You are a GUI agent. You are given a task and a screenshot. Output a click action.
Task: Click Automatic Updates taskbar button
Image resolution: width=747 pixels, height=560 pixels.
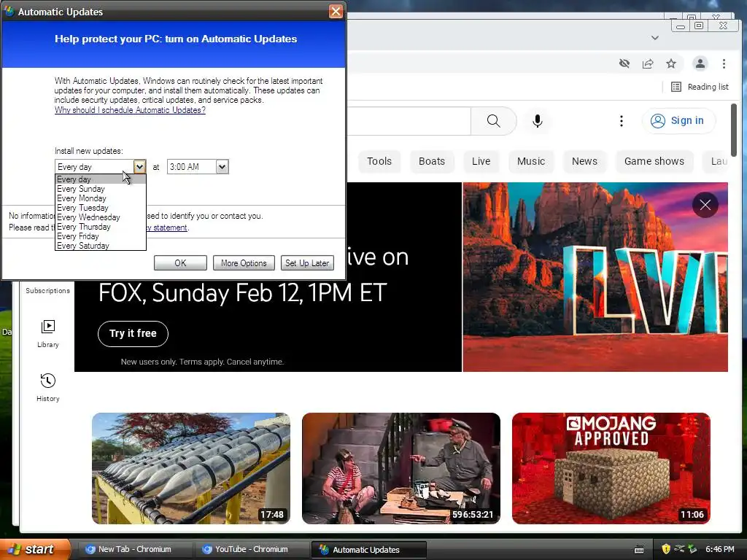coord(368,550)
